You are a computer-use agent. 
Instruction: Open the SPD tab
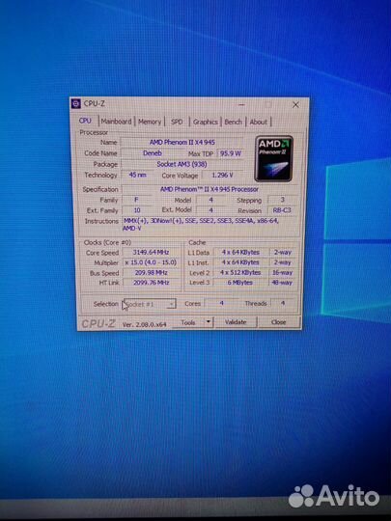177,122
